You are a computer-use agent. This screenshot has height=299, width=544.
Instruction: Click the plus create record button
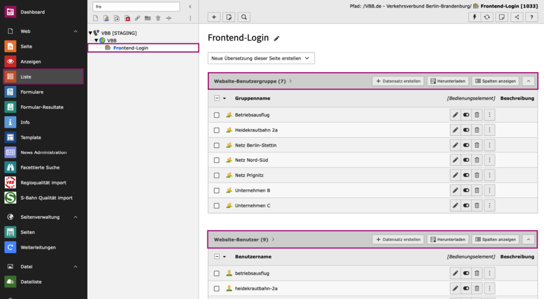214,17
